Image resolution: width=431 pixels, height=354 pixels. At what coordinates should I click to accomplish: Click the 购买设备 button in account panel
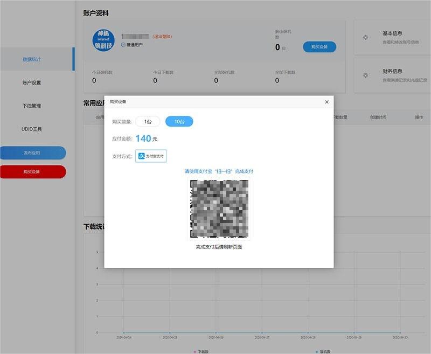pyautogui.click(x=319, y=47)
